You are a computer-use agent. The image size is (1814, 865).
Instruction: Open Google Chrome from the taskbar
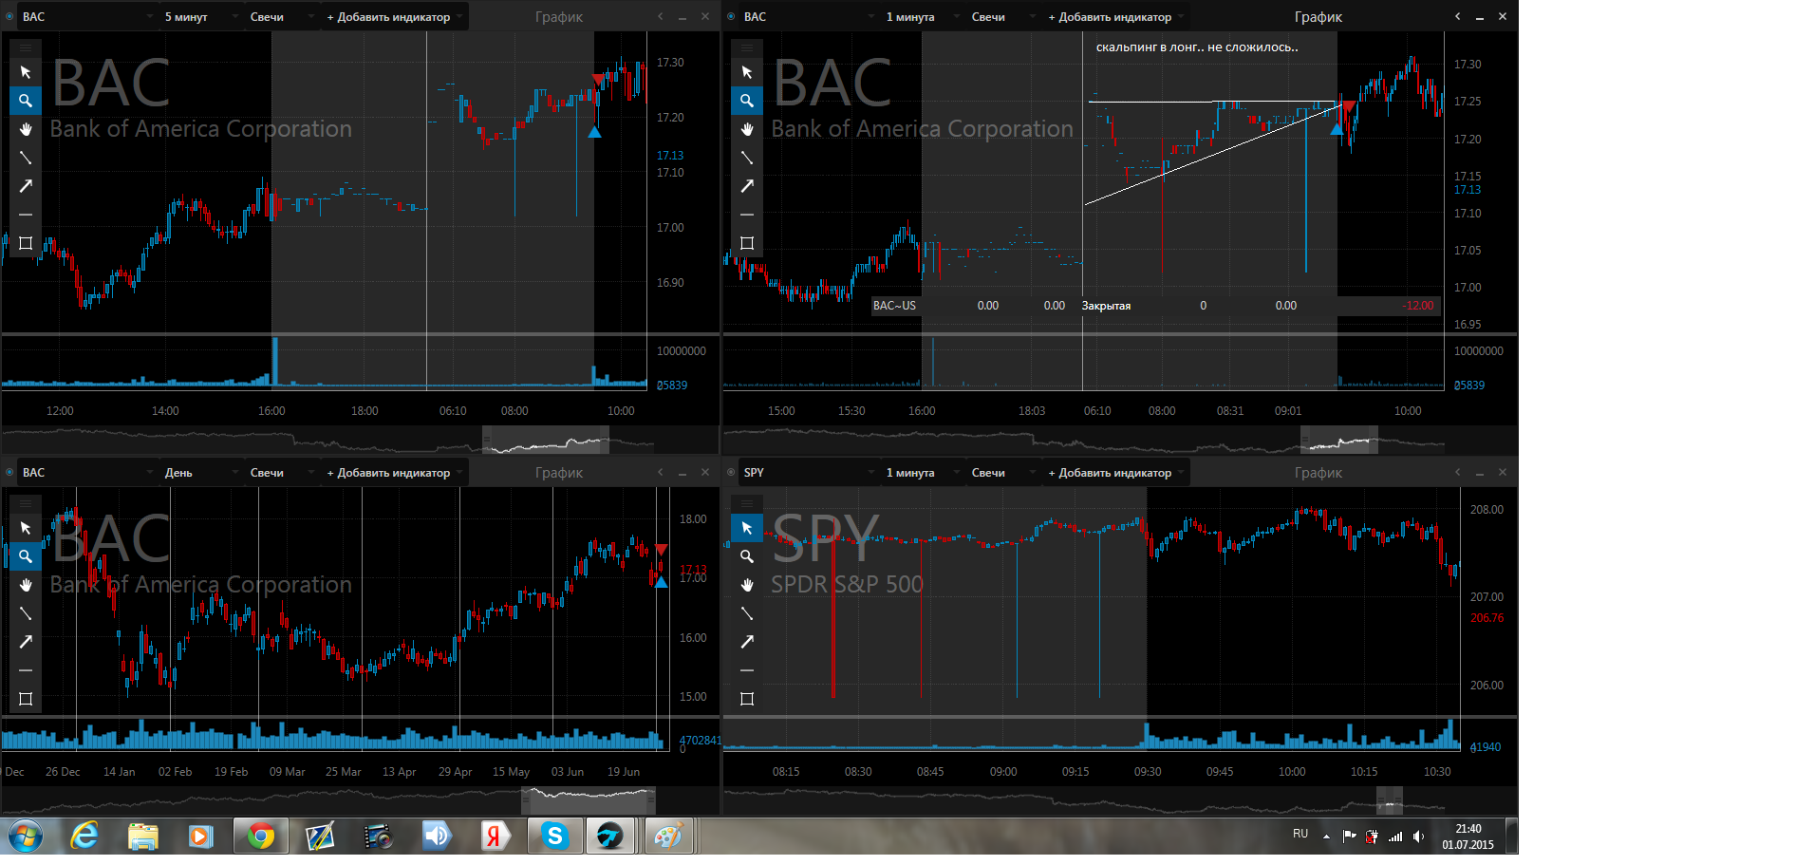click(260, 837)
